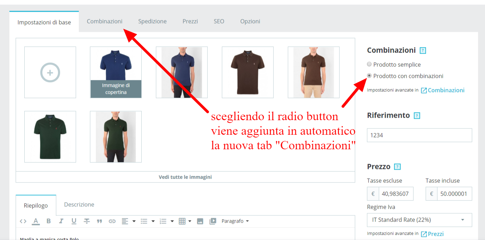Screen dimensions: 485x240
Task: Select 'Prodotto con combinazioni' radio option
Action: pyautogui.click(x=369, y=76)
